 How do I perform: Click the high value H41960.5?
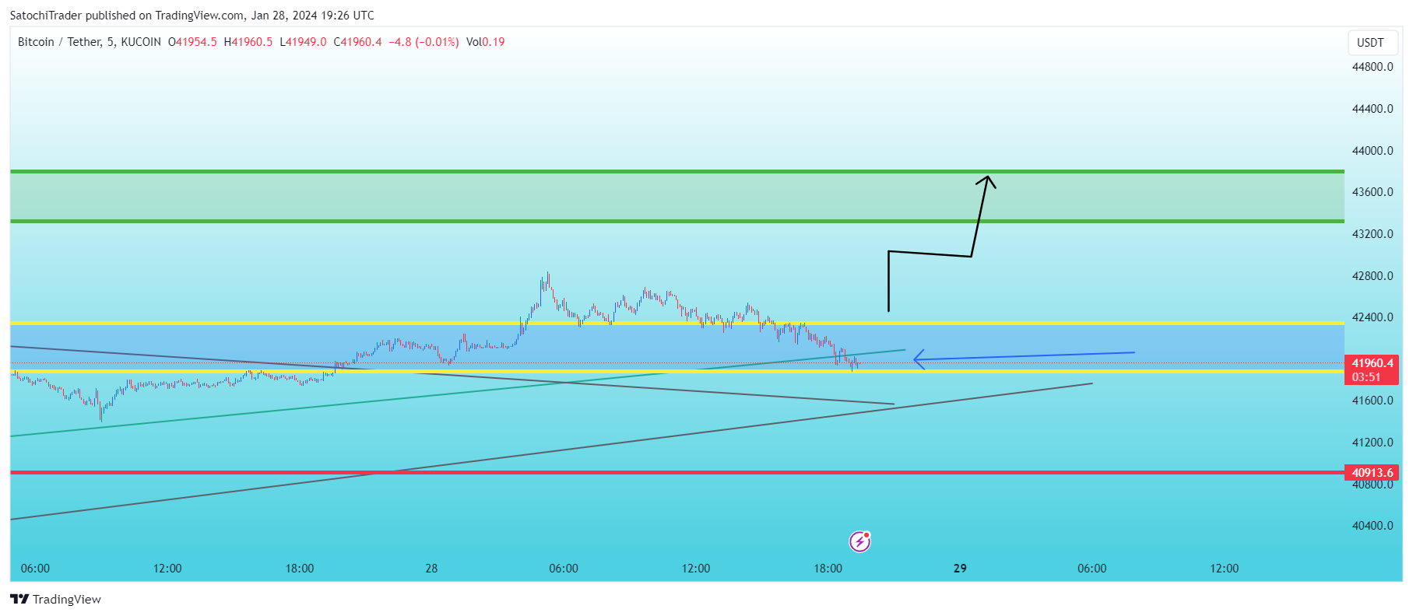(248, 42)
